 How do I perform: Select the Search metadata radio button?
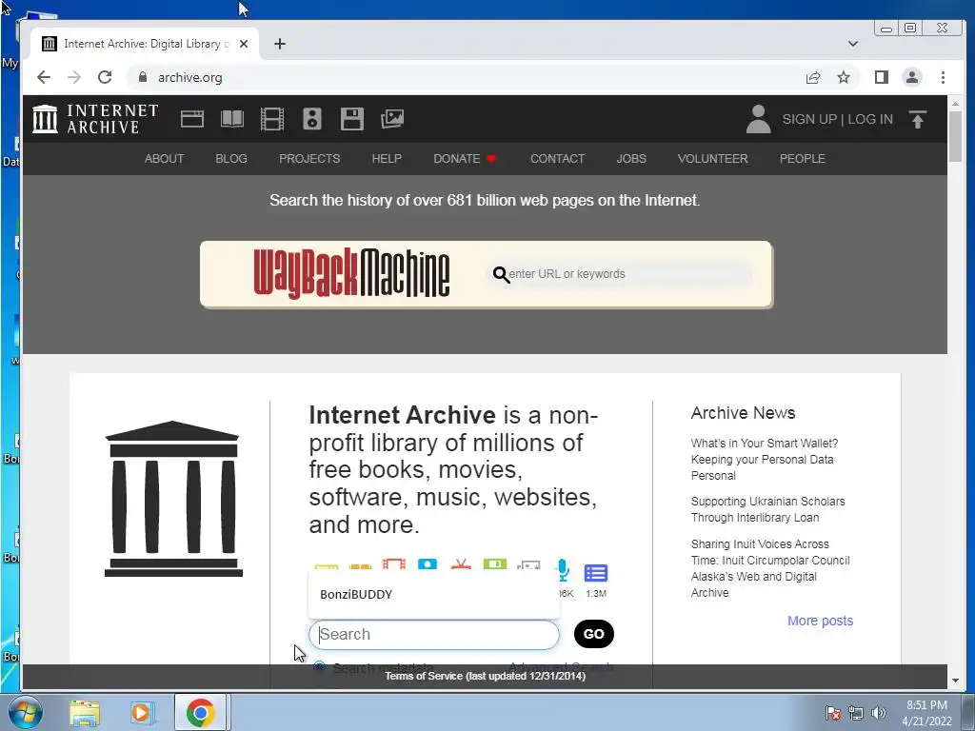[320, 667]
